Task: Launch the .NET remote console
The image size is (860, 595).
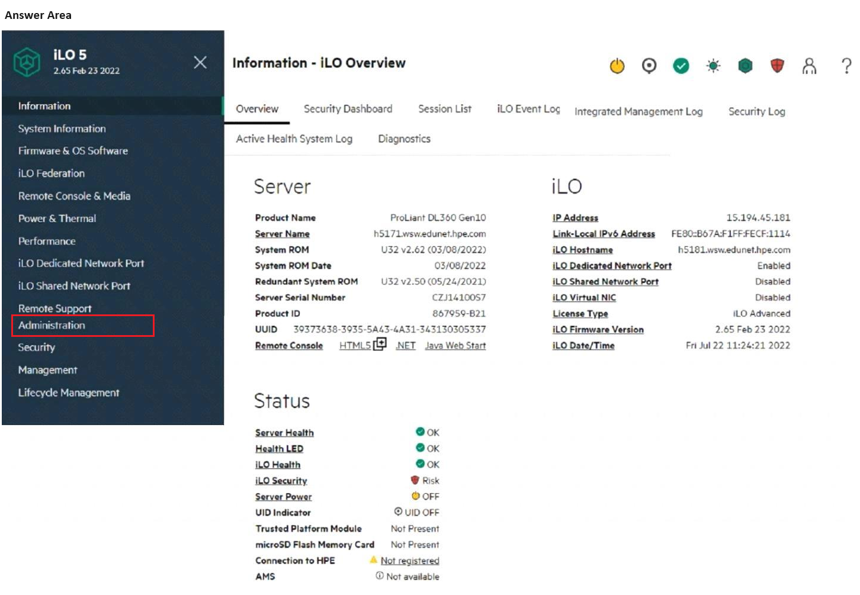Action: pyautogui.click(x=406, y=346)
